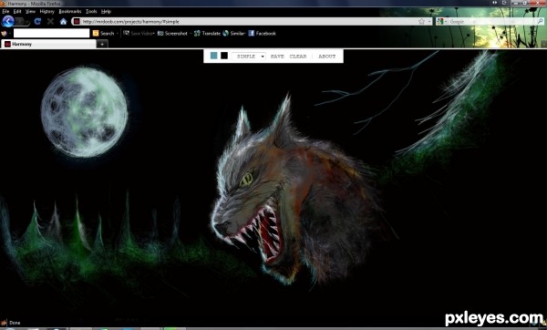Click the Stop loading X icon
Image resolution: width=547 pixels, height=330 pixels.
[50, 21]
